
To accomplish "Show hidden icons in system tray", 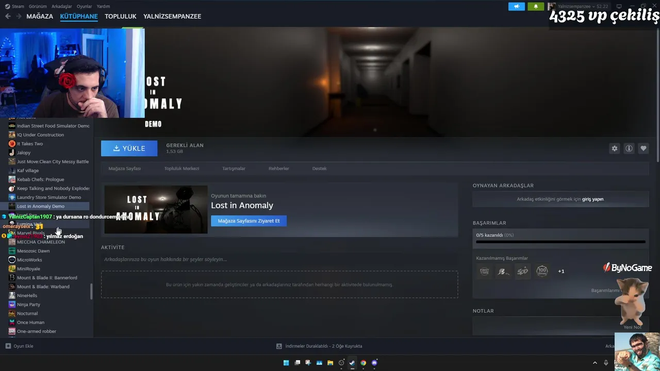I will tap(595, 363).
